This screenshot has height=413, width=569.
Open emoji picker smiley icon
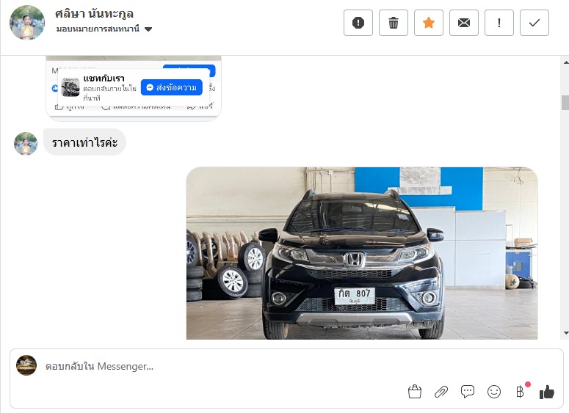pos(494,392)
